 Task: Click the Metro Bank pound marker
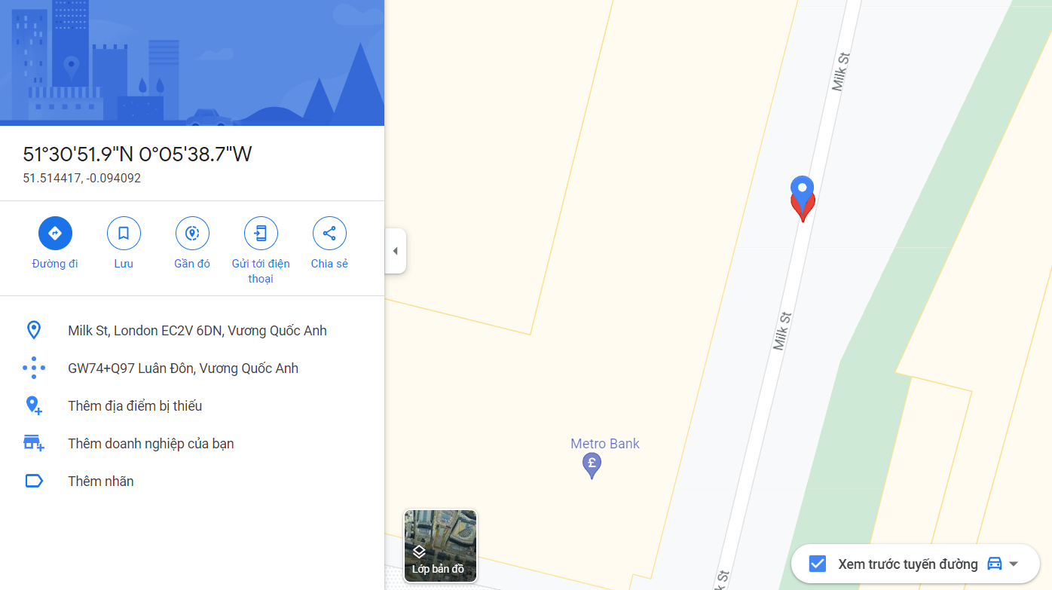592,465
